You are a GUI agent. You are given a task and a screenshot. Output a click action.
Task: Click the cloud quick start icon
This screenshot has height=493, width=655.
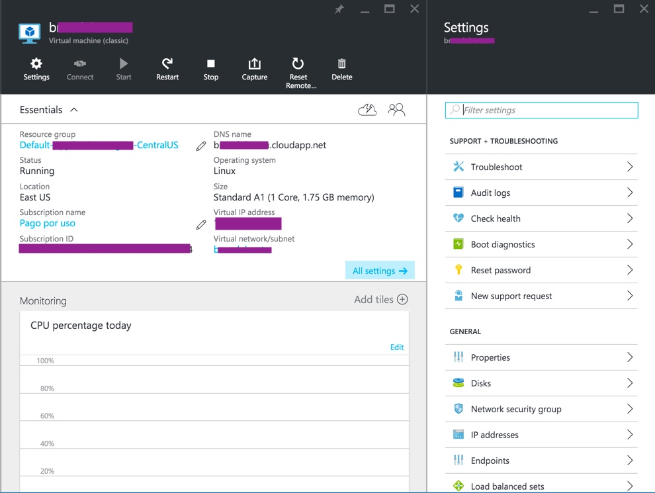point(367,110)
